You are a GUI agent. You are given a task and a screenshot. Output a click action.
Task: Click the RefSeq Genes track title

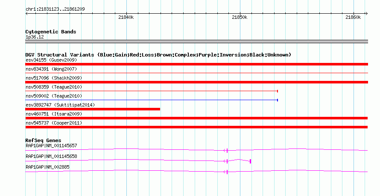pyautogui.click(x=44, y=140)
